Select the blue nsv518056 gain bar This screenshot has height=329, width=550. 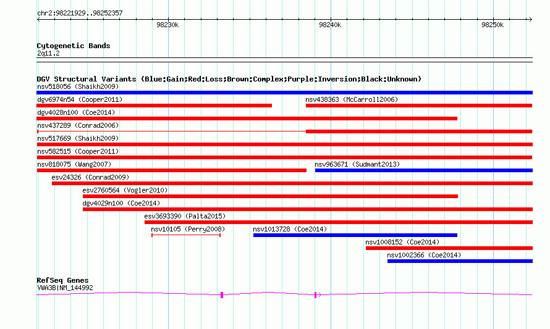click(284, 93)
